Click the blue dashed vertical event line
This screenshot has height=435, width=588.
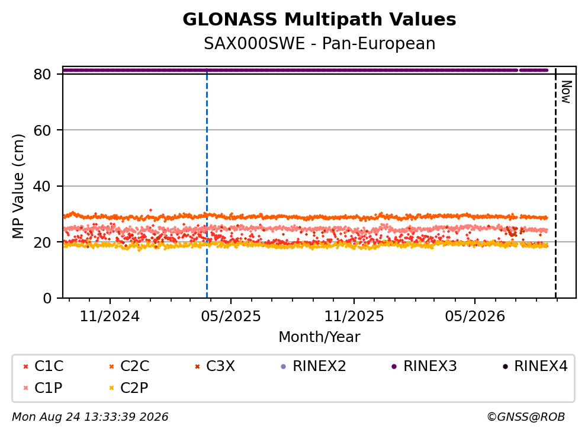pos(207,183)
